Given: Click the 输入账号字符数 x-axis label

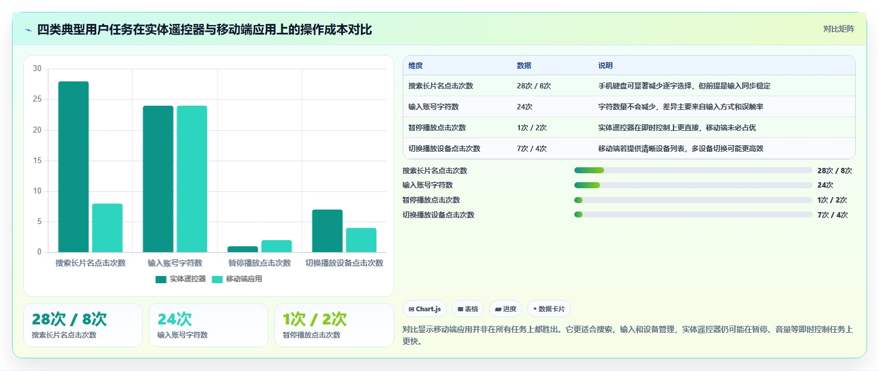Looking at the screenshot, I should [175, 263].
